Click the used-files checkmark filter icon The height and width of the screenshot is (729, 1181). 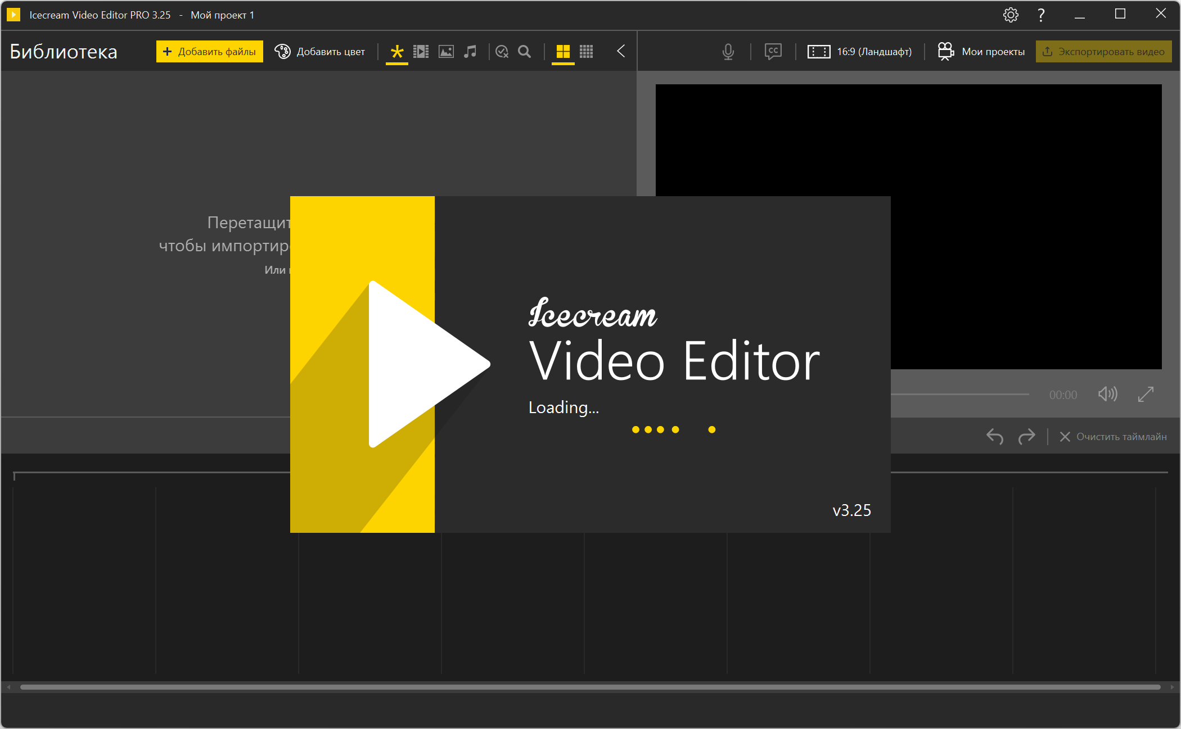tap(502, 52)
